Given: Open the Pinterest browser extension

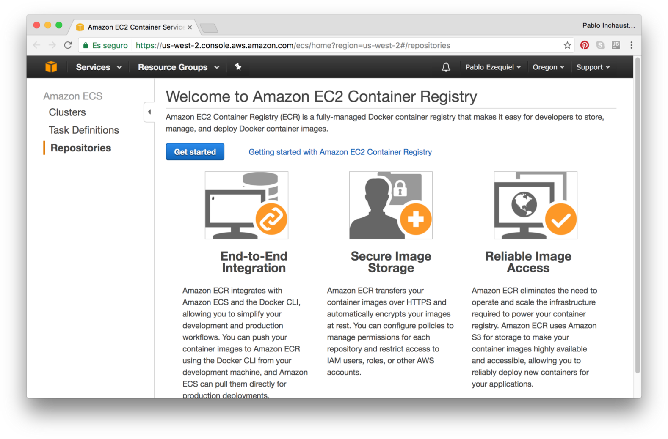Looking at the screenshot, I should (x=585, y=45).
